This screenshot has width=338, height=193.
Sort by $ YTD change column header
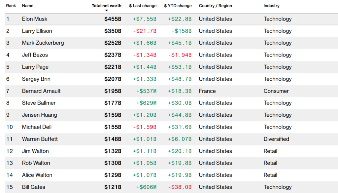pos(178,6)
